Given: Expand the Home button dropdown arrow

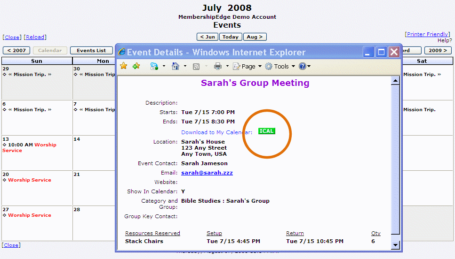Looking at the screenshot, I should point(185,66).
